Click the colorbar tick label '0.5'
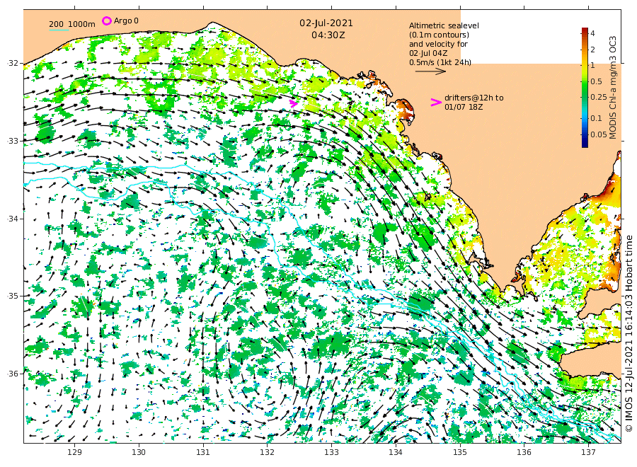637x467 pixels. tap(597, 81)
